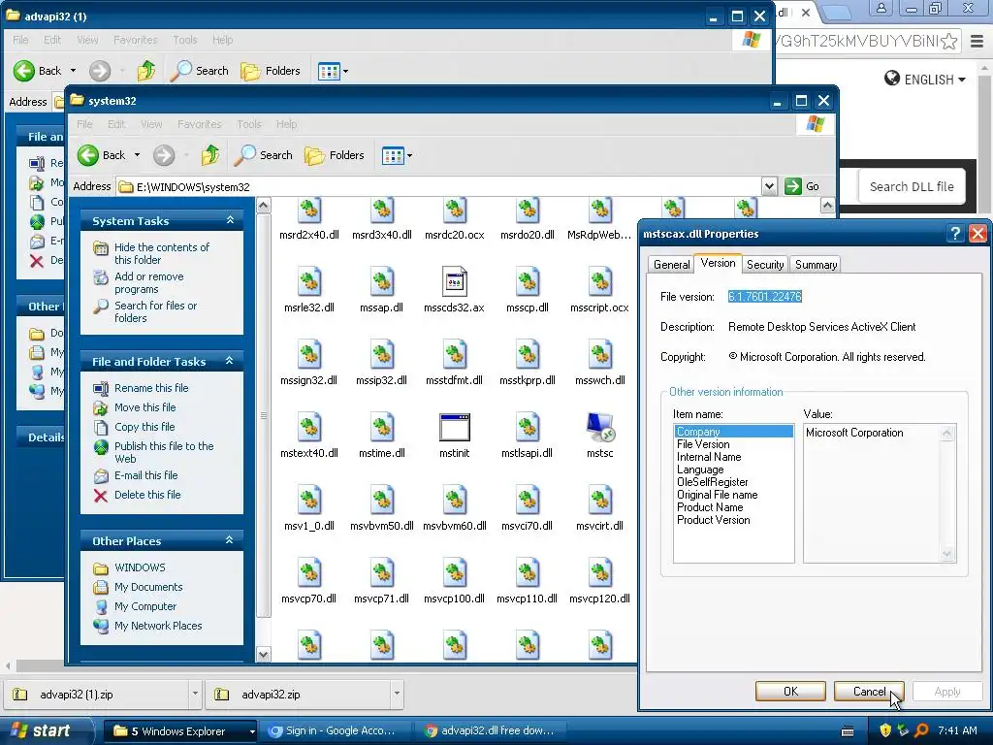Click the tray security shield icon
993x745 pixels.
(x=884, y=730)
